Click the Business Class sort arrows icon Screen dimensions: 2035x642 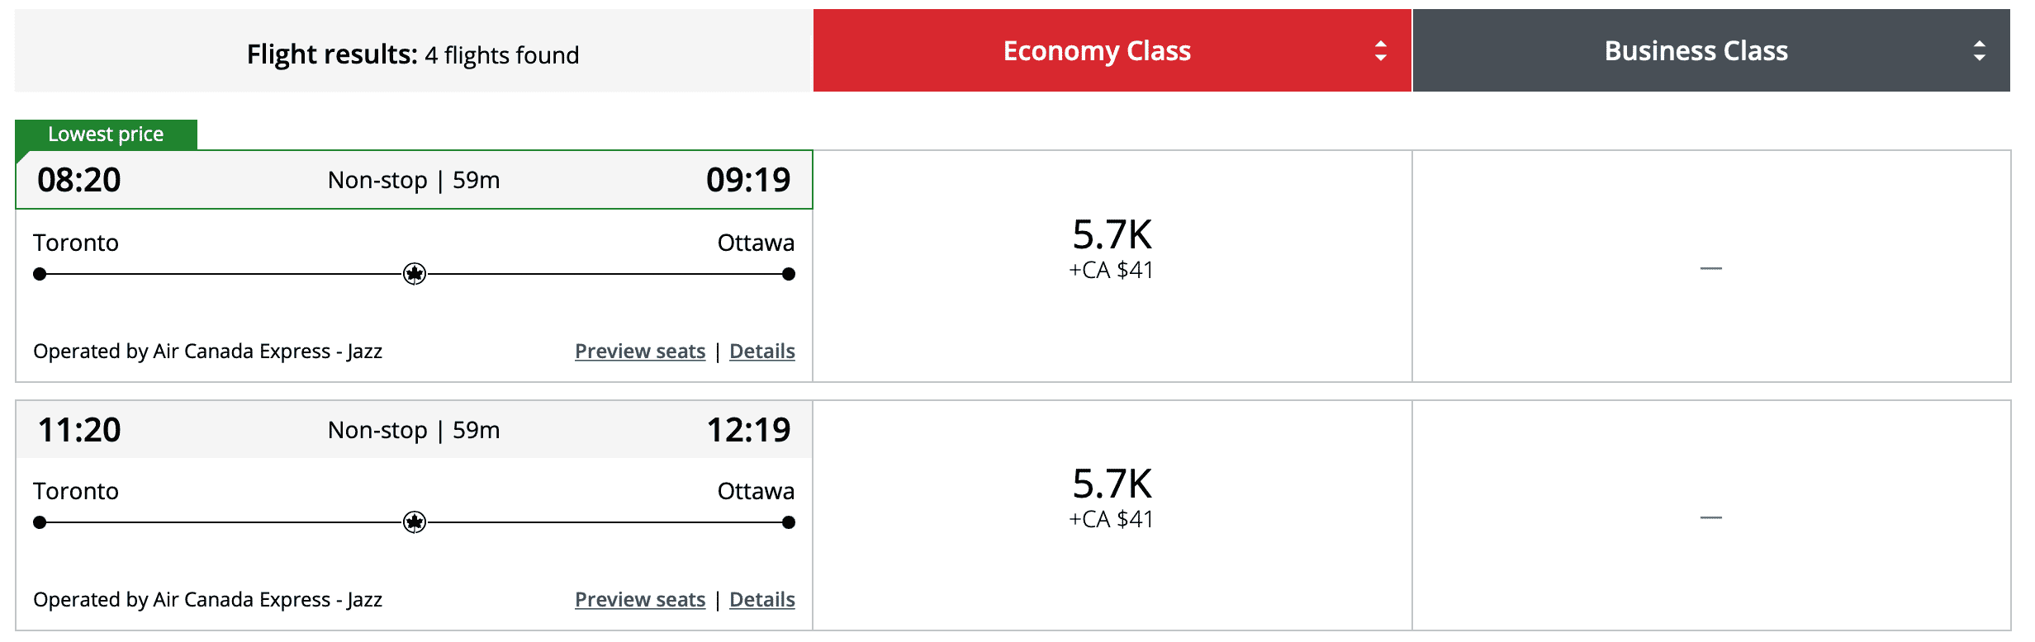tap(1979, 51)
